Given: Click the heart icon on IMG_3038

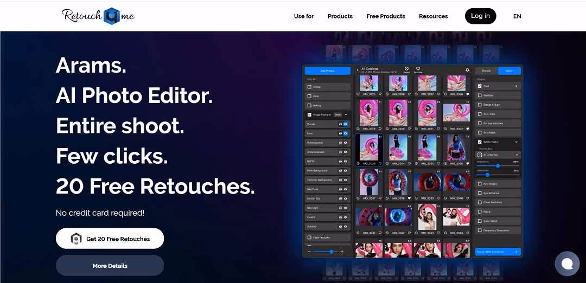Looking at the screenshot, I should [409, 198].
